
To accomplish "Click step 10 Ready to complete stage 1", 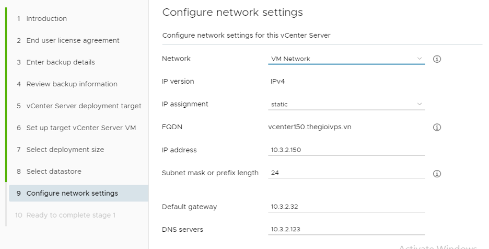I will point(71,216).
